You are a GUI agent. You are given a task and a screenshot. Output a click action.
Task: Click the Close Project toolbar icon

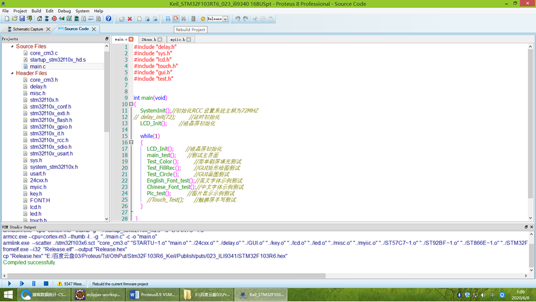(29, 19)
